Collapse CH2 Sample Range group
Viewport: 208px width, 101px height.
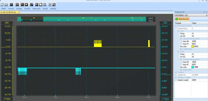click(181, 59)
